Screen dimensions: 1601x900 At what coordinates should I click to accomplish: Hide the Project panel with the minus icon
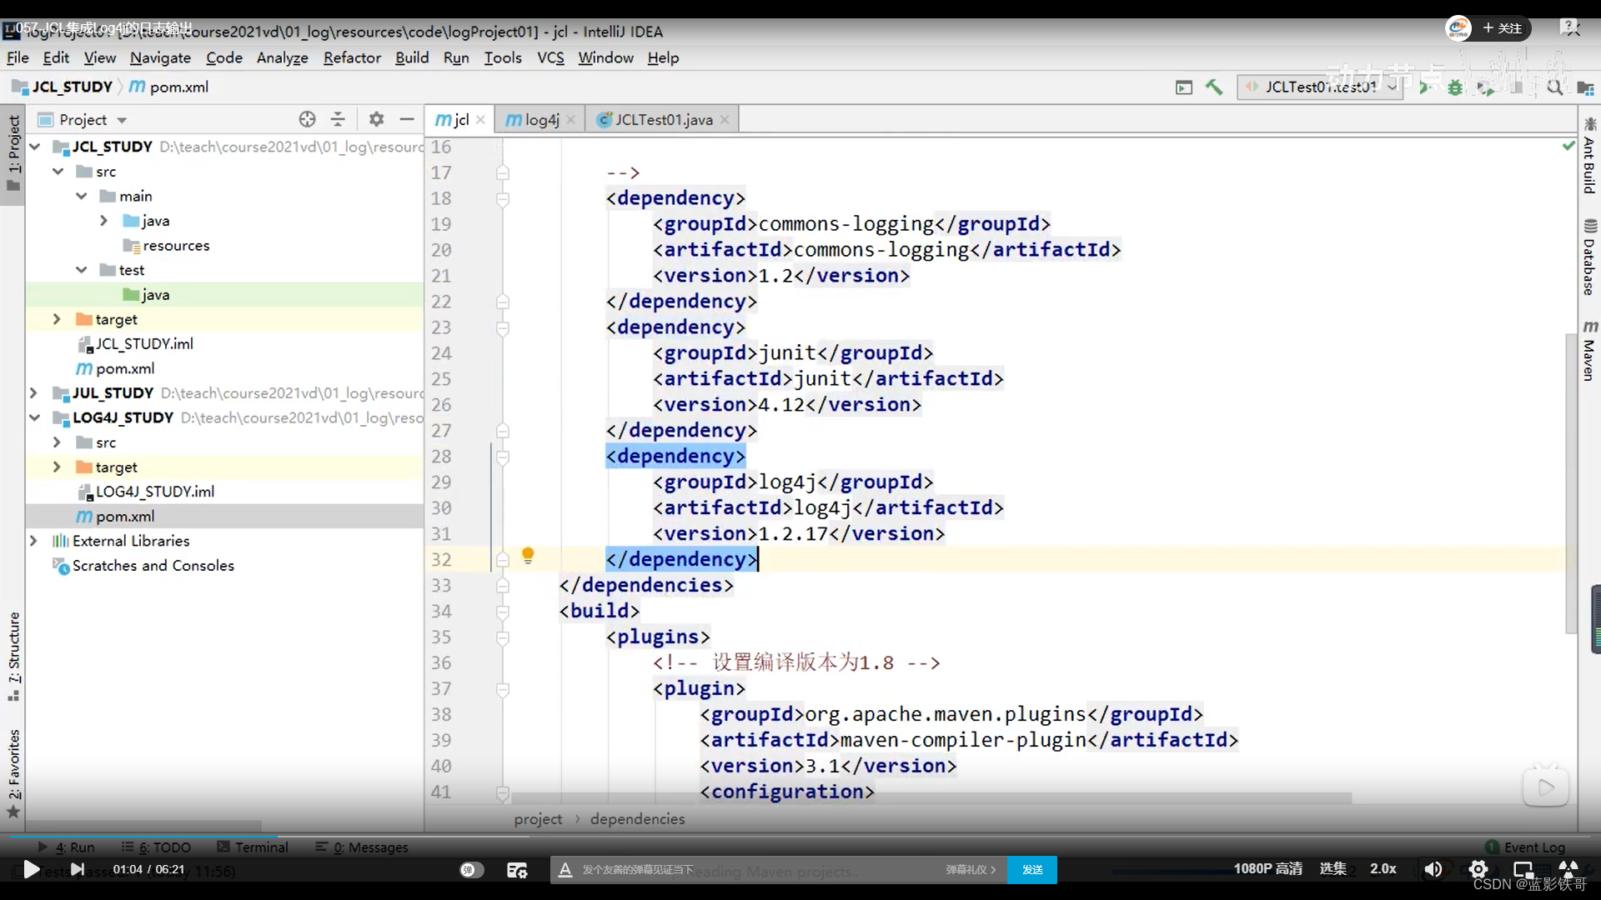pos(407,119)
